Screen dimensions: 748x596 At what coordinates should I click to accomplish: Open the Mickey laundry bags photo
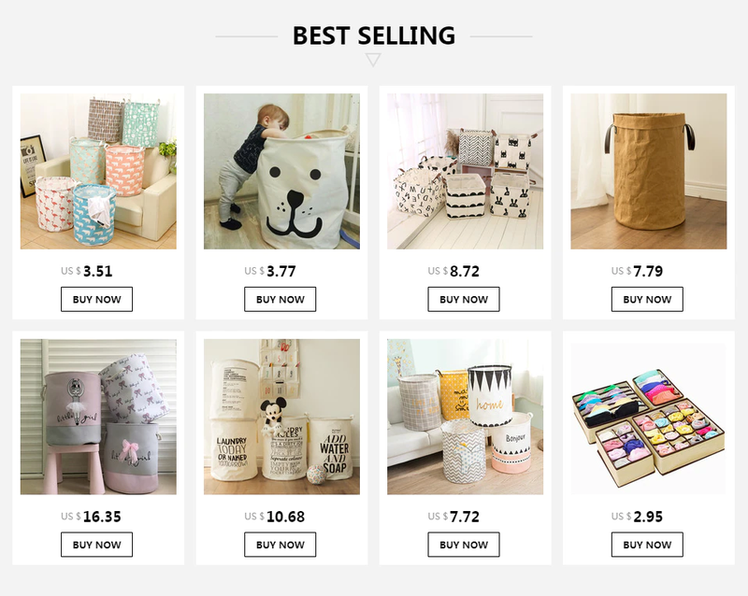pos(282,417)
